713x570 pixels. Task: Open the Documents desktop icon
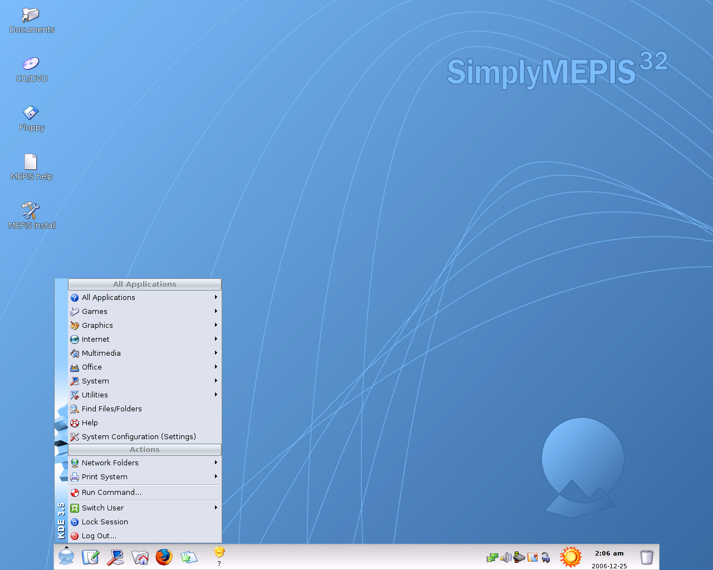pos(31,21)
